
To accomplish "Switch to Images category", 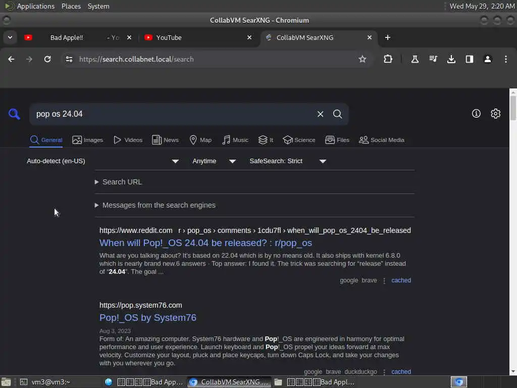I will [88, 140].
